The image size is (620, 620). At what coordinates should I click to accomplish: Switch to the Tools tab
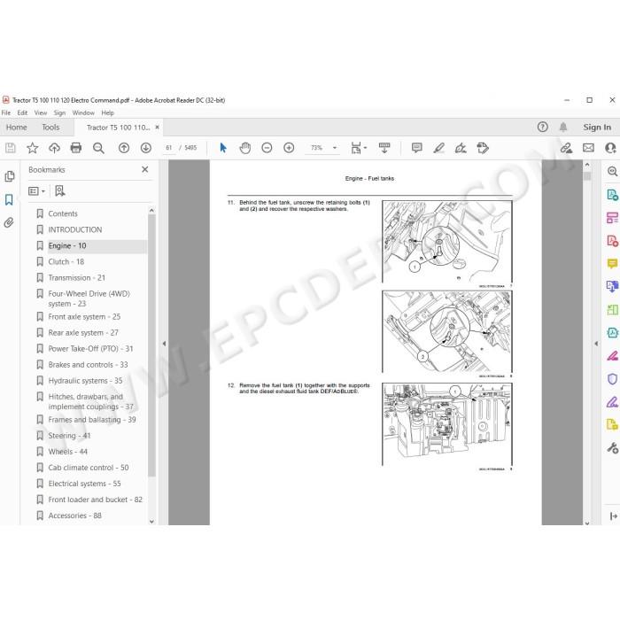(x=50, y=128)
